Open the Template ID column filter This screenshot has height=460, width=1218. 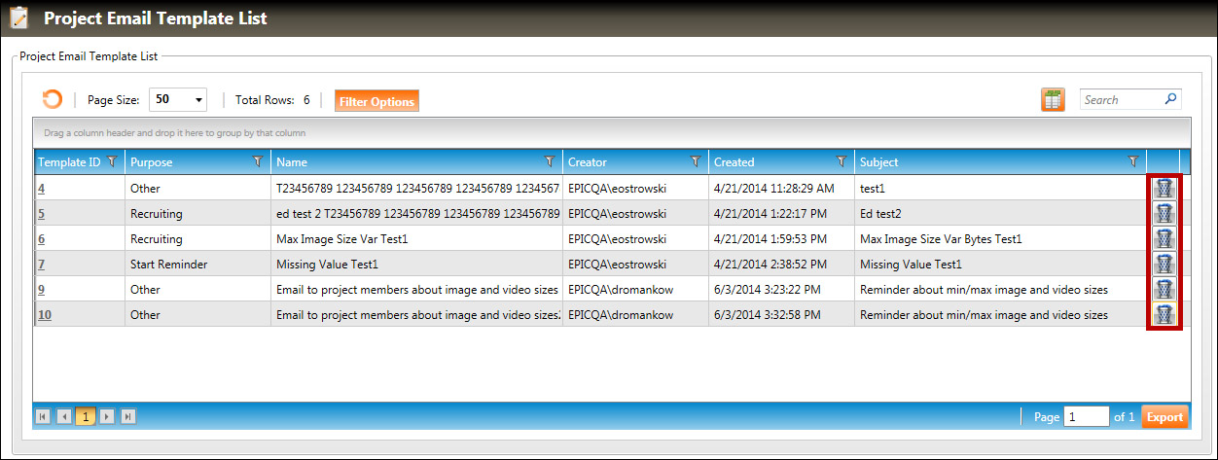(112, 161)
